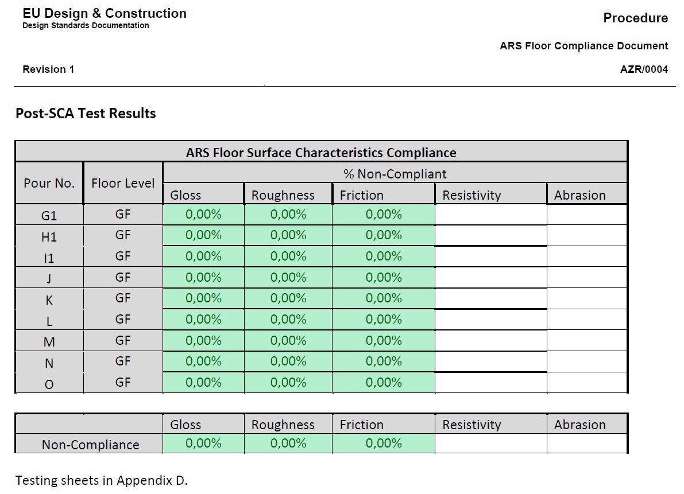The width and height of the screenshot is (684, 494).
Task: Click the EU Design & Construction header title
Action: click(105, 13)
